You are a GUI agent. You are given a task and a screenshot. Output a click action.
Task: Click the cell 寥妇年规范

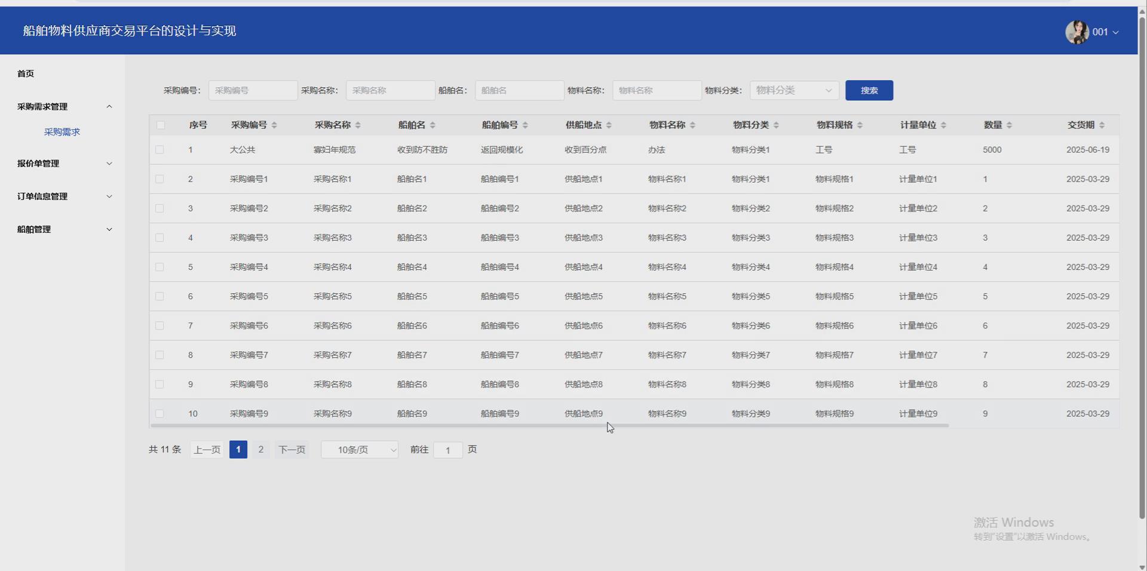tap(335, 150)
